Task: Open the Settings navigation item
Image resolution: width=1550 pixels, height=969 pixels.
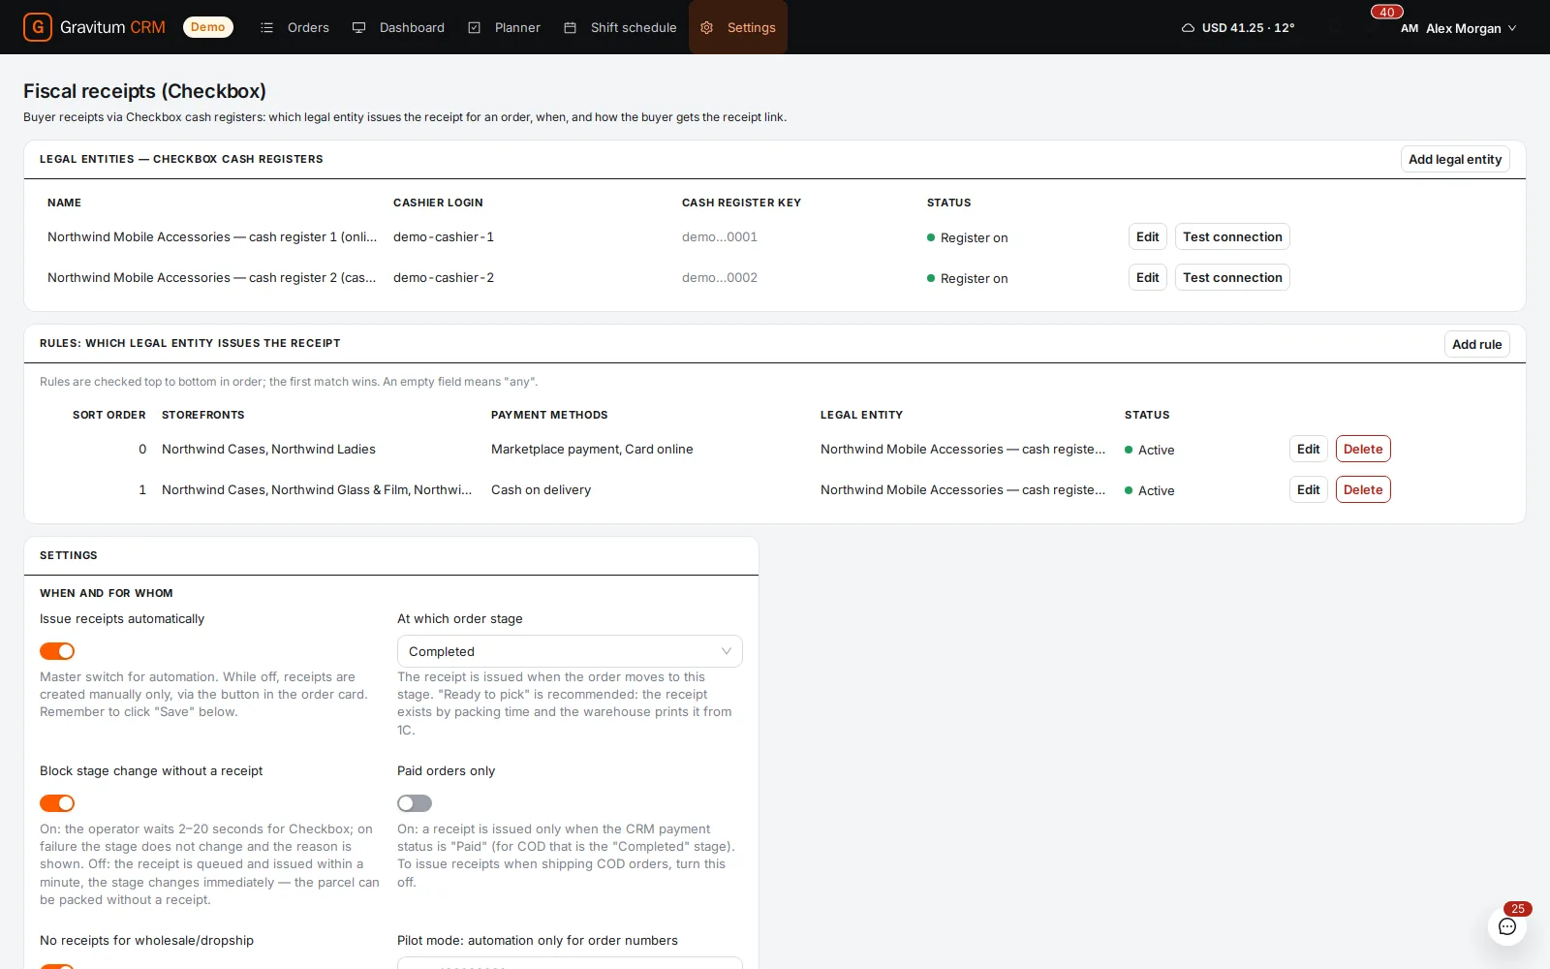Action: coord(738,27)
